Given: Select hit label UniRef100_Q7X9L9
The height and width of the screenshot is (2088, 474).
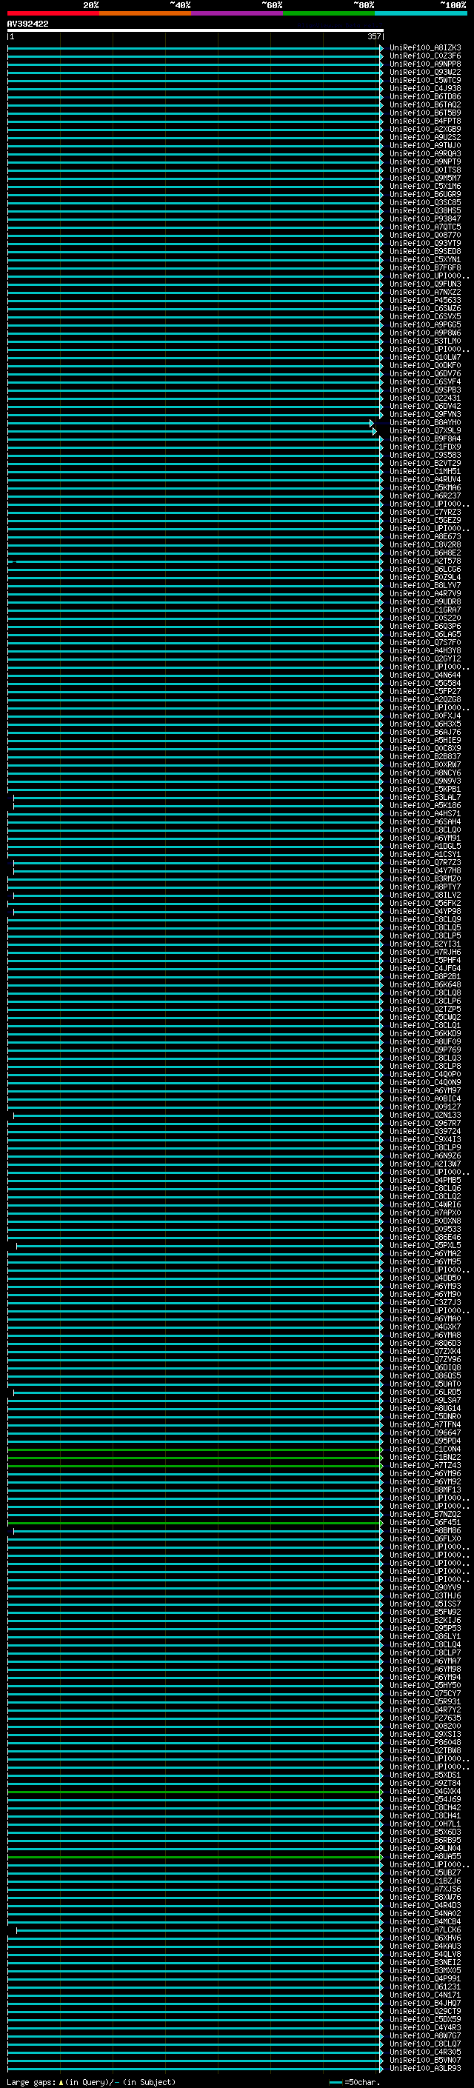Looking at the screenshot, I should point(425,430).
